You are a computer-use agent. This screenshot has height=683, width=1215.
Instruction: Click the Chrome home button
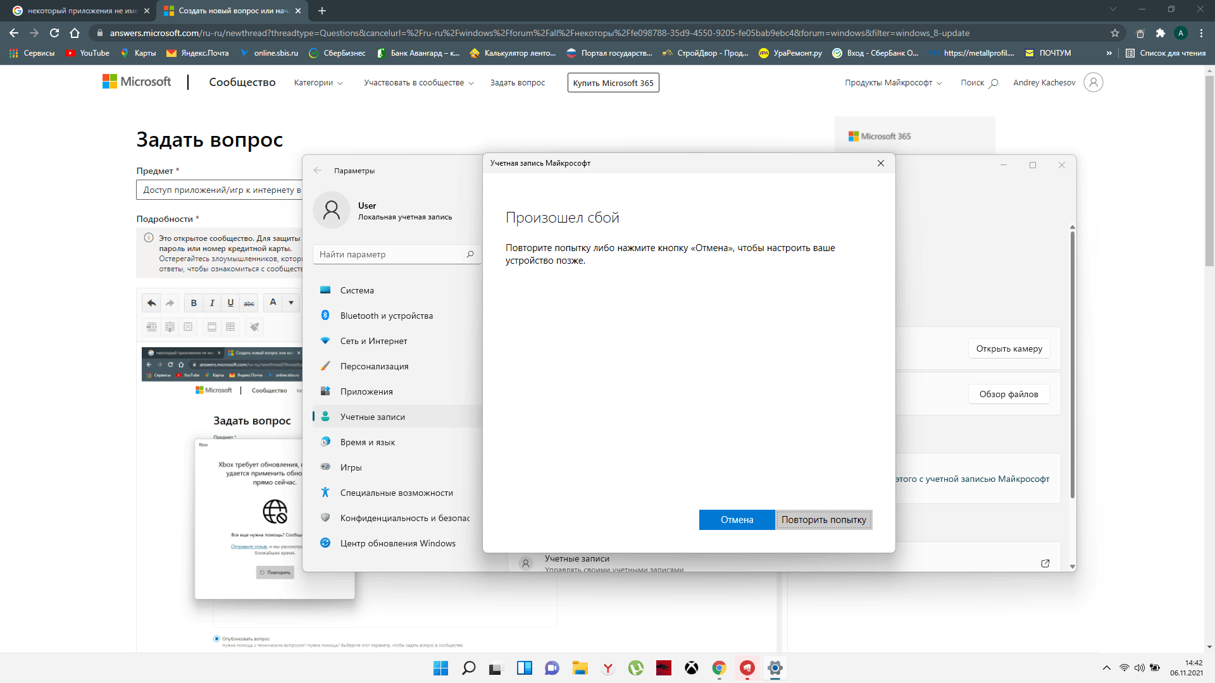pos(75,33)
